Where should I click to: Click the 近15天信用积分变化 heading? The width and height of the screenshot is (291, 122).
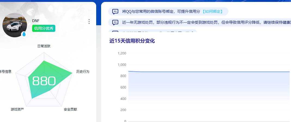click(132, 41)
